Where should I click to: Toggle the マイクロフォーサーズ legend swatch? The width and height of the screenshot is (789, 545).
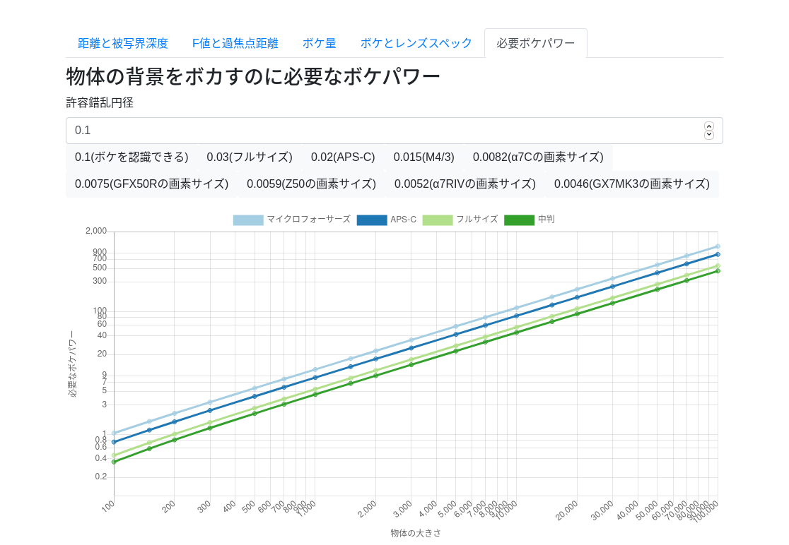[x=248, y=220]
